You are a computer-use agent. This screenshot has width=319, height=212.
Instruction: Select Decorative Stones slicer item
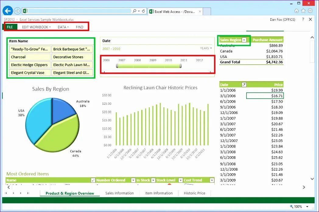72,57
